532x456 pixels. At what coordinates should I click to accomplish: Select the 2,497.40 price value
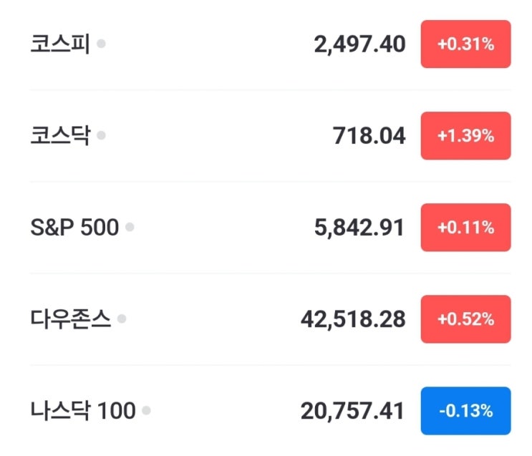[359, 44]
